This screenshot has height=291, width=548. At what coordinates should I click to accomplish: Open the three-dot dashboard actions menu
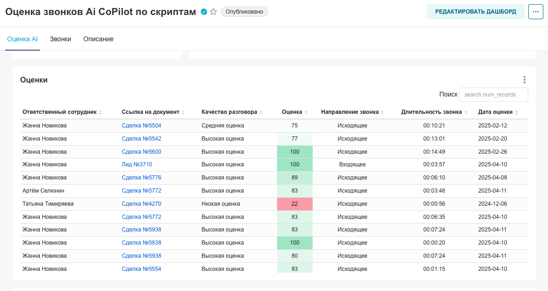[535, 12]
